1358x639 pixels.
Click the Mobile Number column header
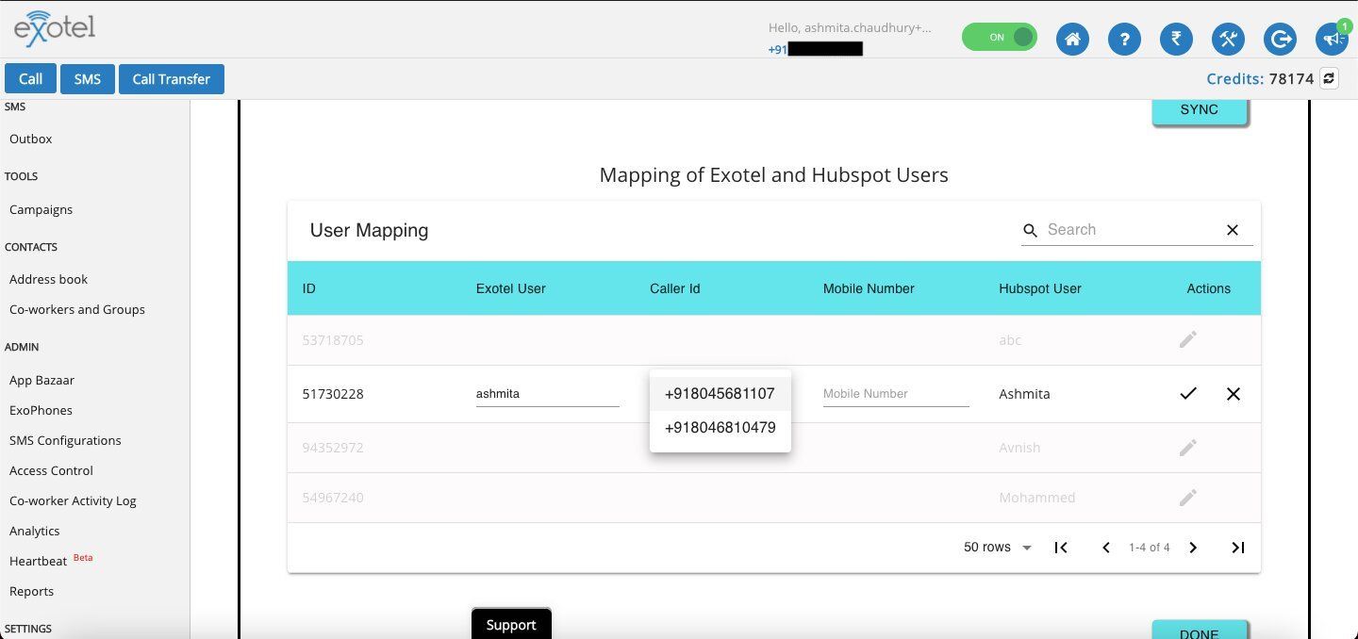pyautogui.click(x=869, y=288)
